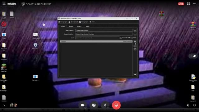Image resolution: width=199 pixels, height=112 pixels.
Task: Select the Fazb folder on the desktop
Action: pos(193,88)
